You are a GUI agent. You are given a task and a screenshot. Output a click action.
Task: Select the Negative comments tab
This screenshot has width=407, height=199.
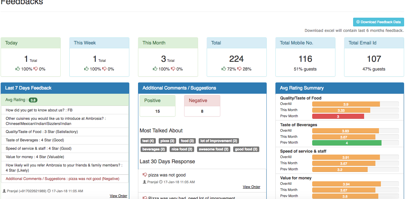[202, 100]
